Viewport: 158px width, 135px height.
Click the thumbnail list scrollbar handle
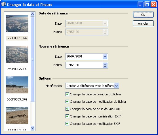[x=32, y=59]
